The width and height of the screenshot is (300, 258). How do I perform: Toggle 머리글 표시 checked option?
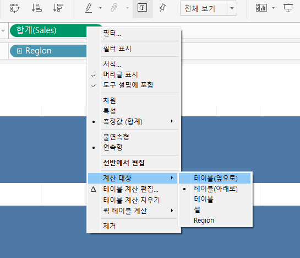(x=134, y=74)
